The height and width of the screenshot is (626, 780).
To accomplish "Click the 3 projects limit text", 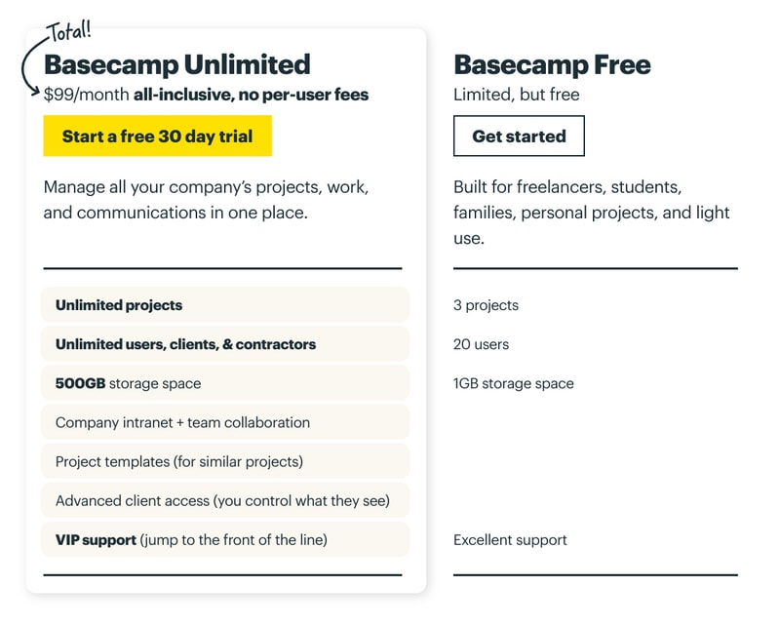I will 486,305.
